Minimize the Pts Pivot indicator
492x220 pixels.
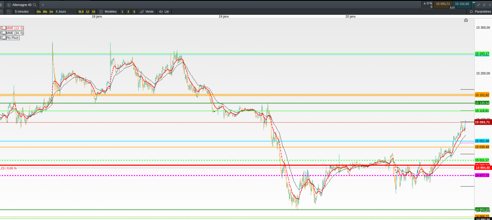[x=4, y=38]
